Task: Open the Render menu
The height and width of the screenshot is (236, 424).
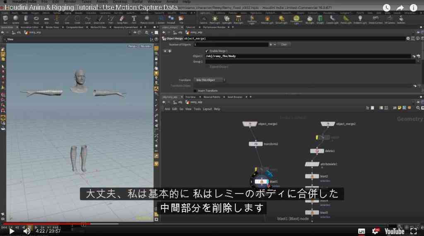Action: coord(70,2)
